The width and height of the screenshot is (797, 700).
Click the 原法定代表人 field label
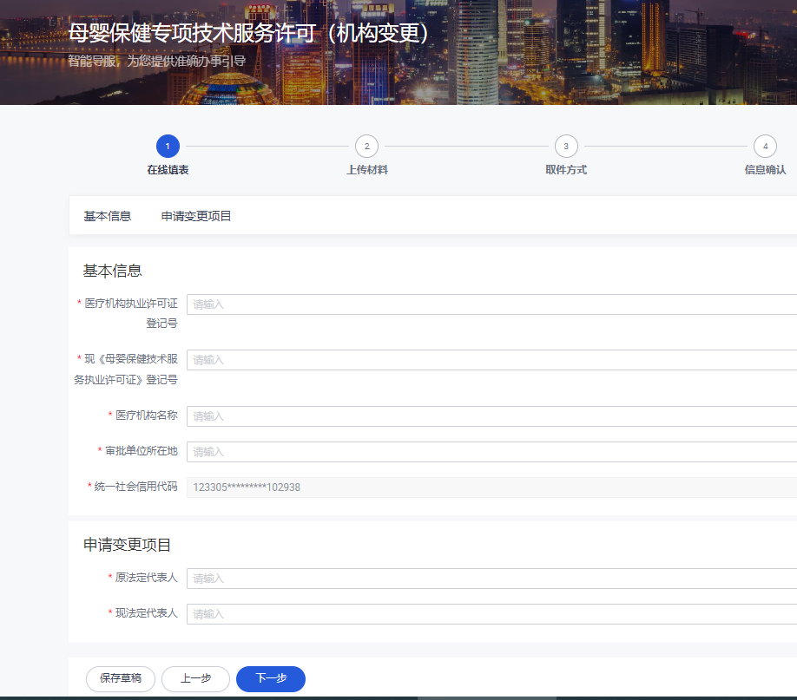pyautogui.click(x=147, y=577)
